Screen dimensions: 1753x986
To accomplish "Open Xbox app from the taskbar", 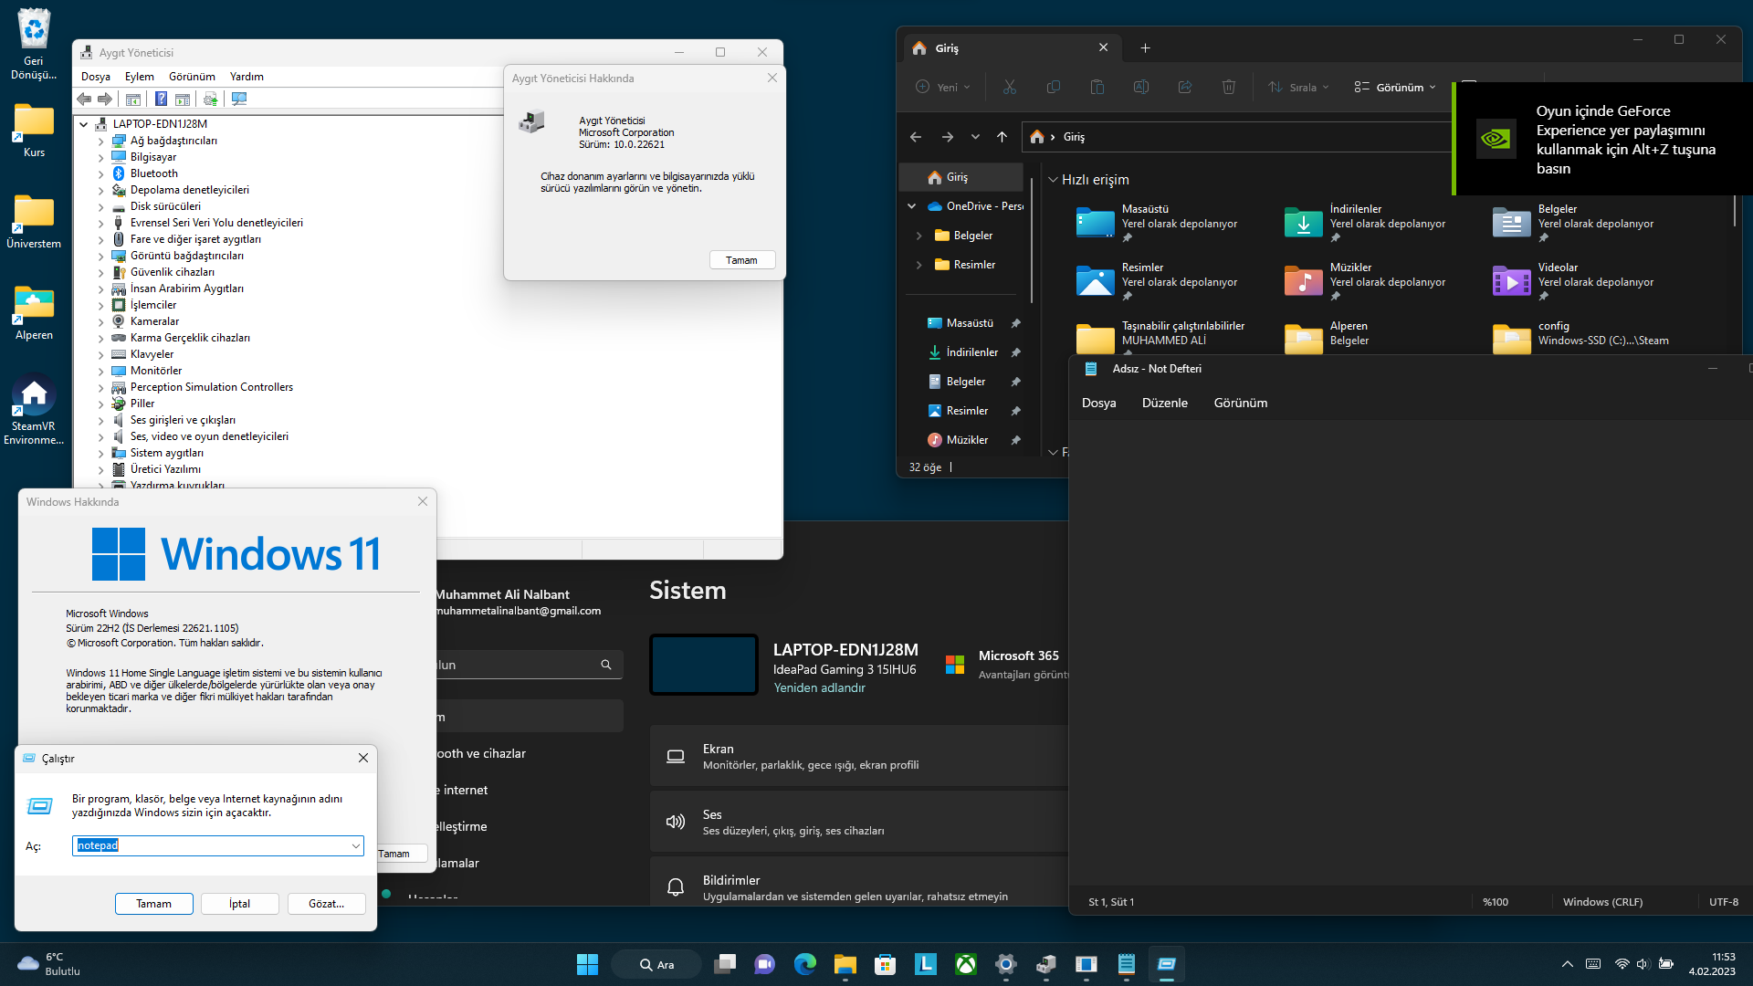I will pyautogui.click(x=965, y=964).
